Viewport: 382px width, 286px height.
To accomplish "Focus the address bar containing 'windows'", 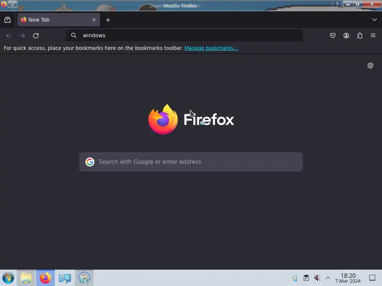I will click(x=184, y=35).
